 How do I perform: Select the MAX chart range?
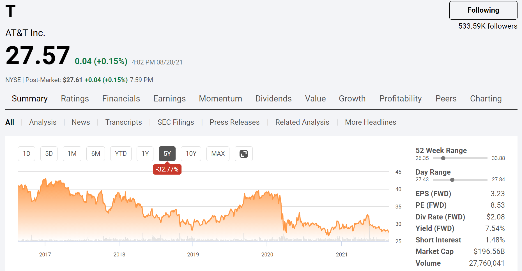pos(218,154)
